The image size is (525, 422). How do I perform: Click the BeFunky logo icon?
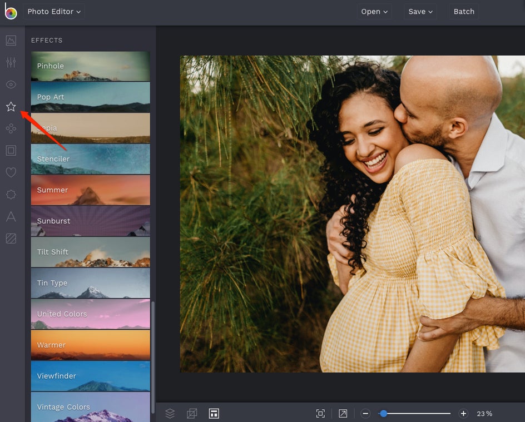[11, 12]
